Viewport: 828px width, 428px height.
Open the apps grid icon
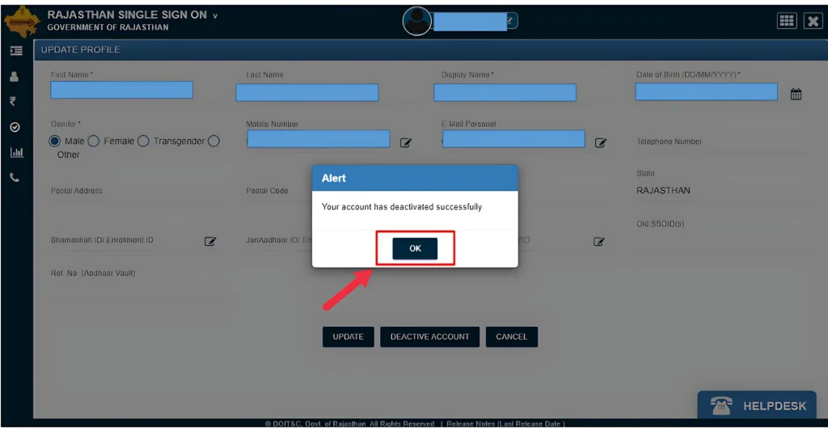(x=787, y=20)
